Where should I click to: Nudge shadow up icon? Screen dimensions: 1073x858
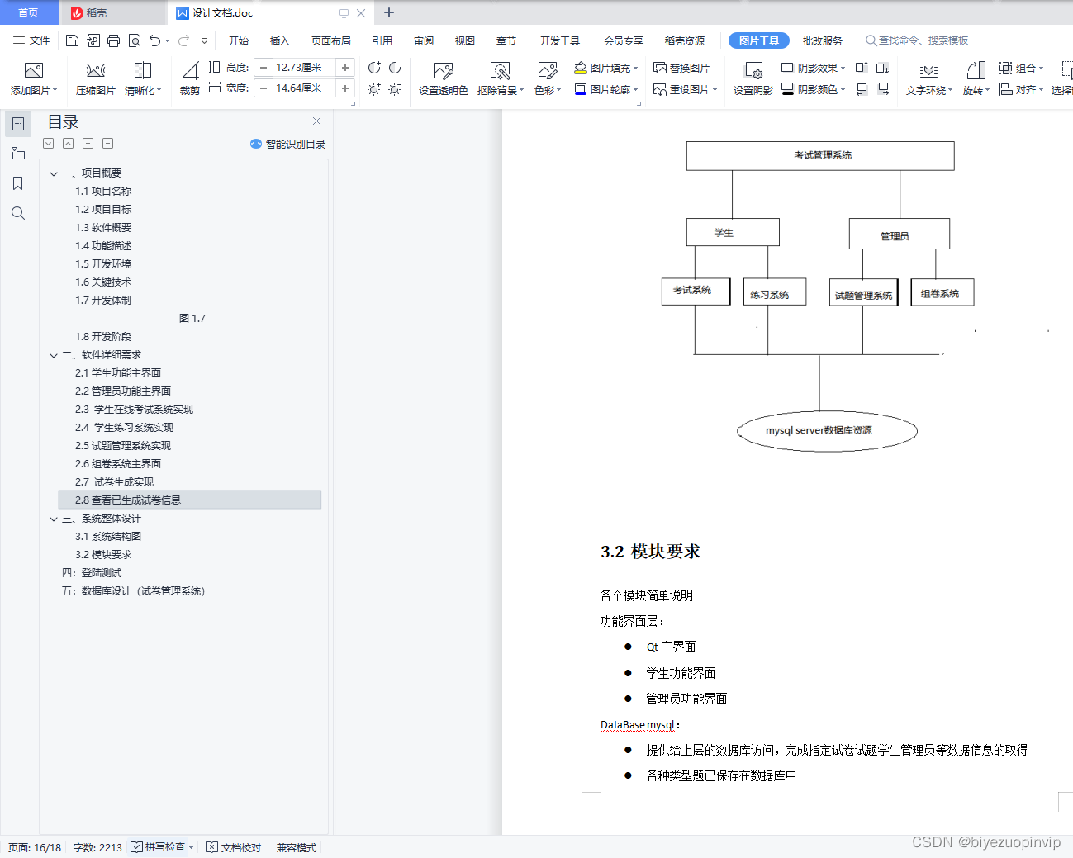click(862, 68)
